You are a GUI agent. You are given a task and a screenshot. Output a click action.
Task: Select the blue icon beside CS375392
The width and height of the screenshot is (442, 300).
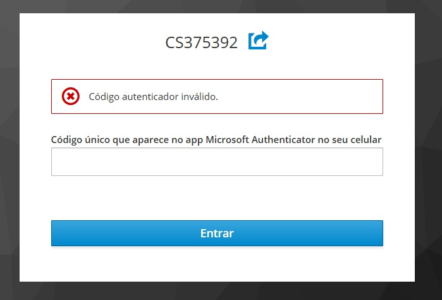(x=258, y=41)
